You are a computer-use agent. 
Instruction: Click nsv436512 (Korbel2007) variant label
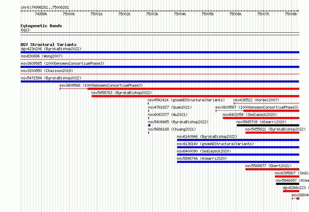tap(256, 100)
